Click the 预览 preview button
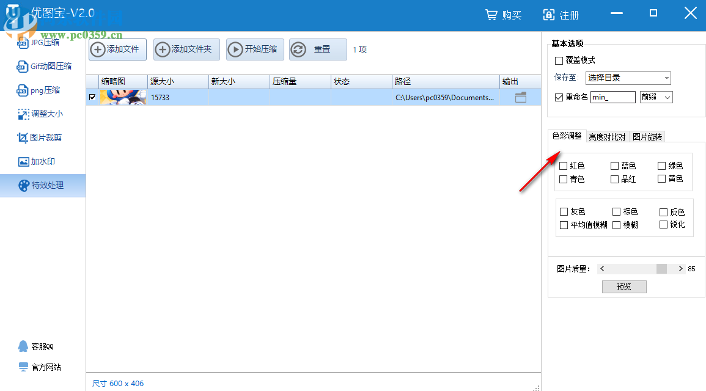 tap(624, 287)
